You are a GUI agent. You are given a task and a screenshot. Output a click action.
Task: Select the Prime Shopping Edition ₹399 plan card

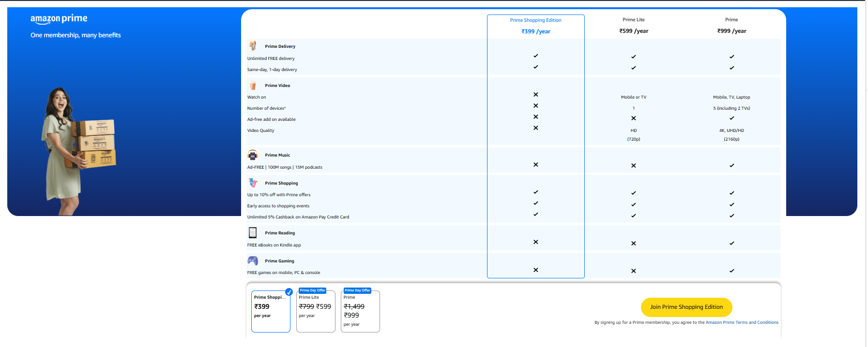click(271, 312)
